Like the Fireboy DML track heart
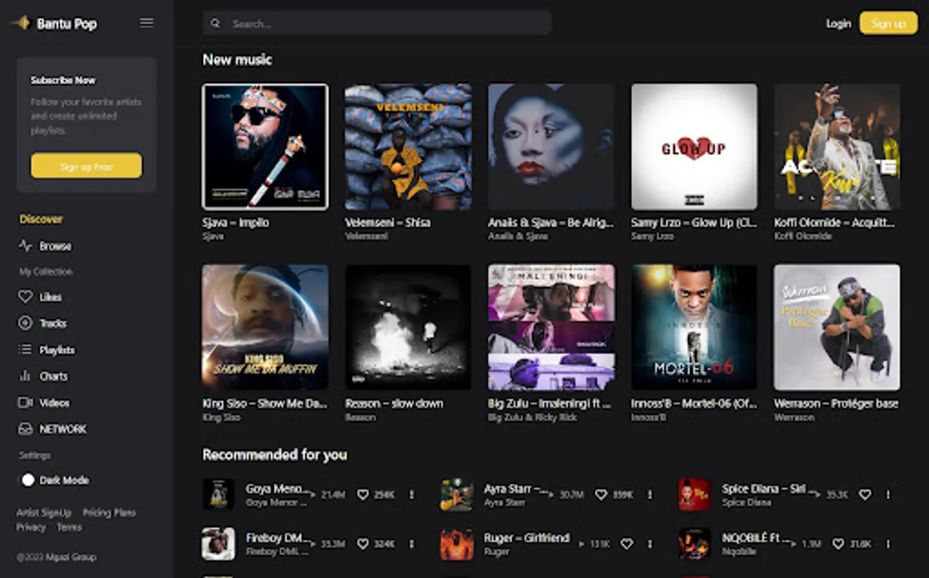 [363, 544]
